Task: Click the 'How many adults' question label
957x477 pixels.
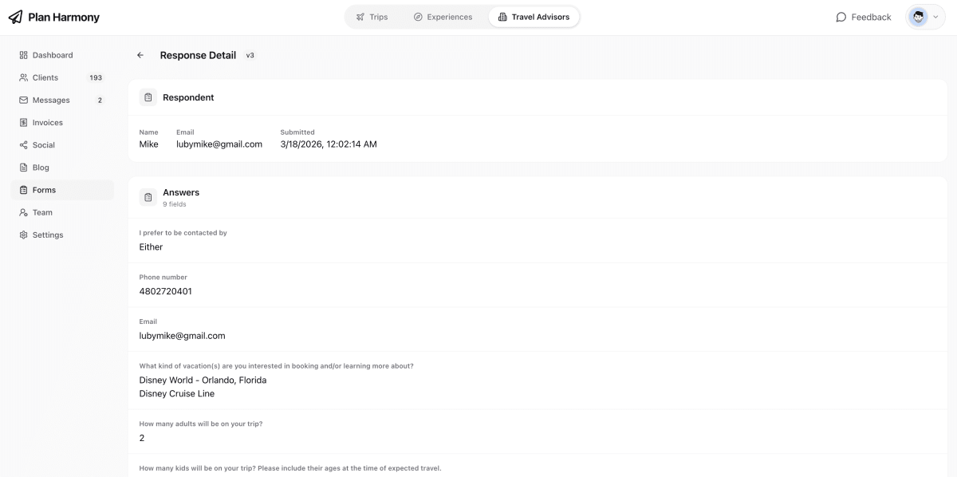Action: point(201,424)
